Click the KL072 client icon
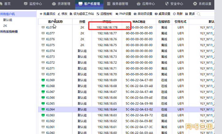Image resolution: width=222 pixels, height=134 pixels. 43,62
